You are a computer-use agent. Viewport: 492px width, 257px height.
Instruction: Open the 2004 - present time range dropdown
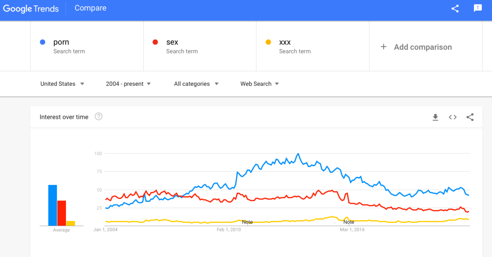pos(128,84)
